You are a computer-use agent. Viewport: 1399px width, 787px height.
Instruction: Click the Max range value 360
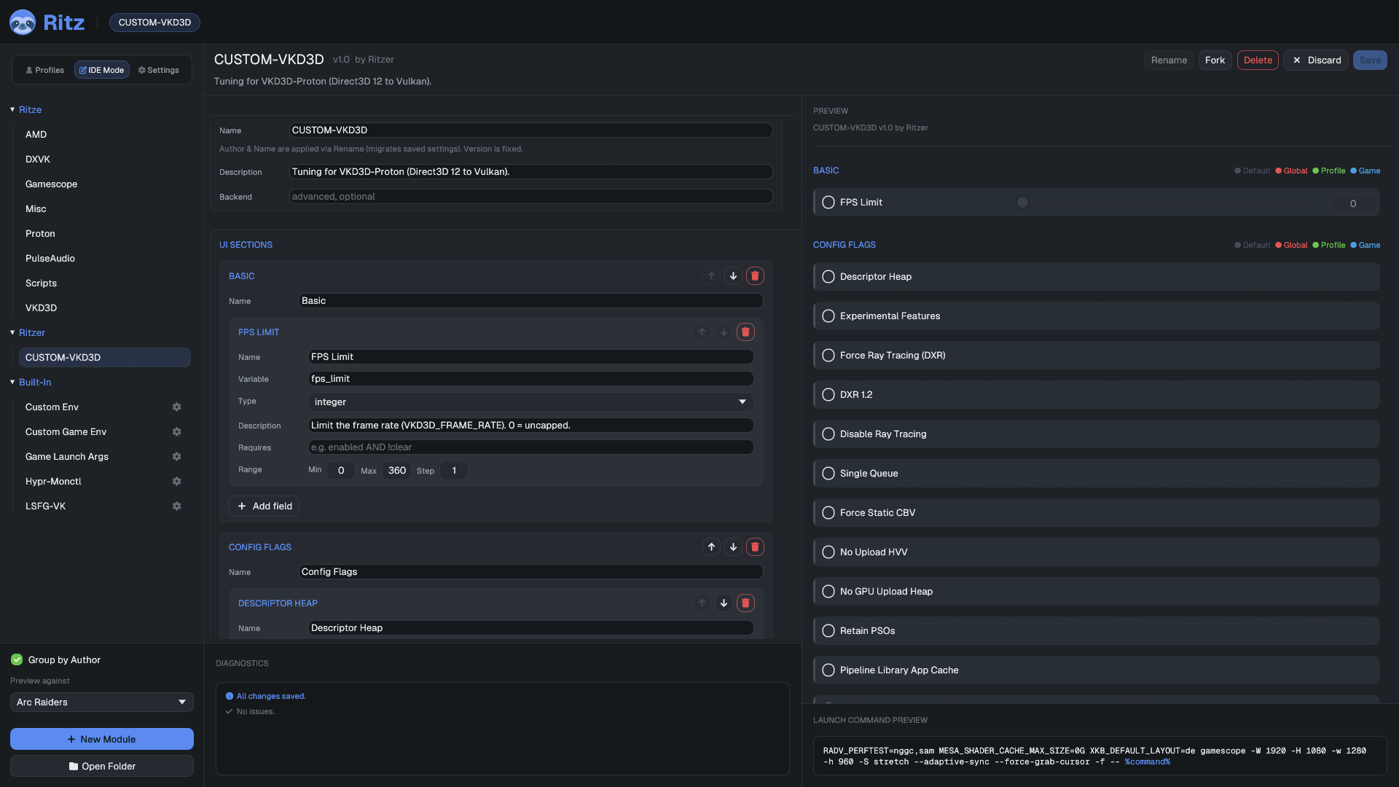pyautogui.click(x=396, y=471)
